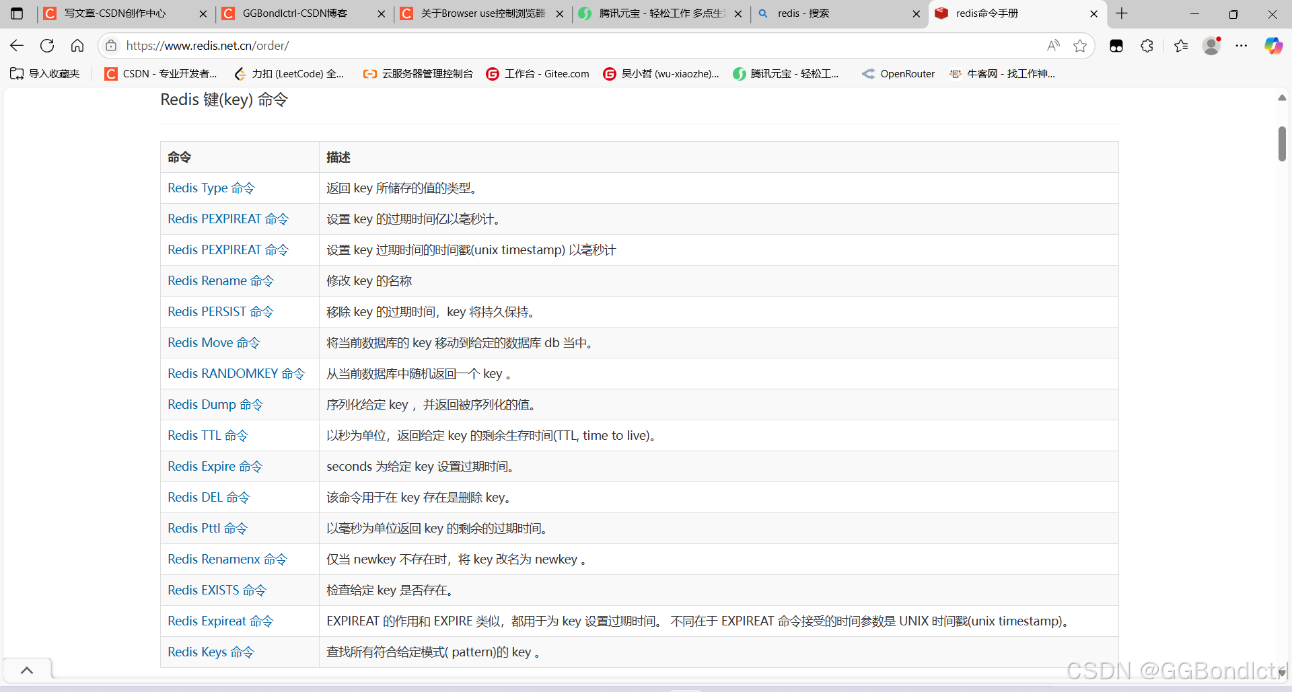Open the Redis RANDOMKEY 命令 link
The width and height of the screenshot is (1292, 692).
(236, 374)
